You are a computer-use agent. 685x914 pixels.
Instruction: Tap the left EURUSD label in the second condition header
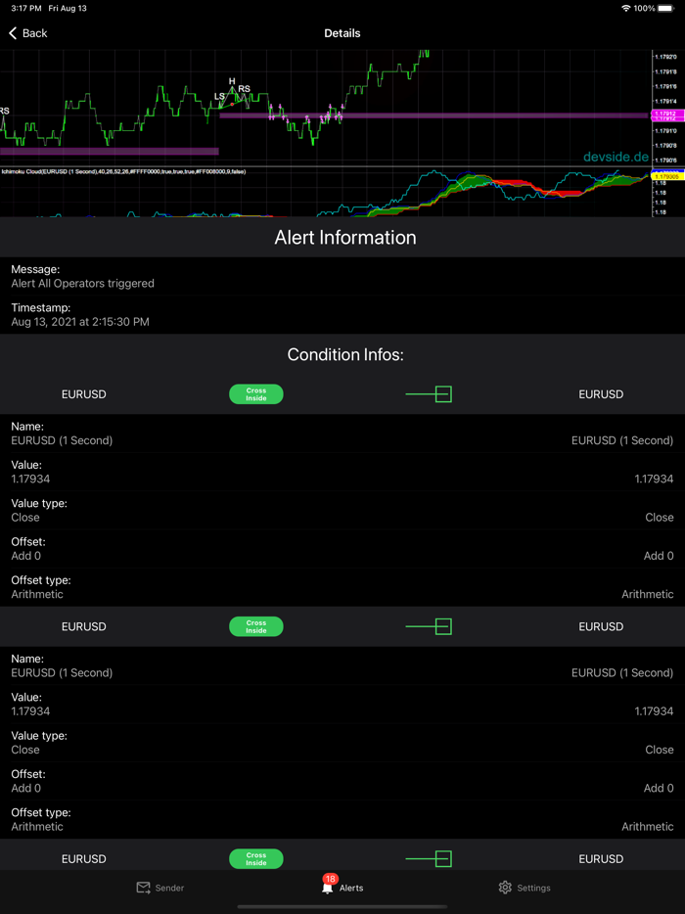click(84, 626)
